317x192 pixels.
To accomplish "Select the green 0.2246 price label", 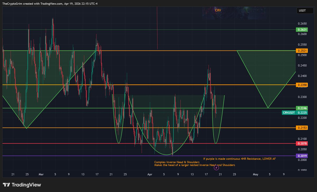I will tap(302, 108).
